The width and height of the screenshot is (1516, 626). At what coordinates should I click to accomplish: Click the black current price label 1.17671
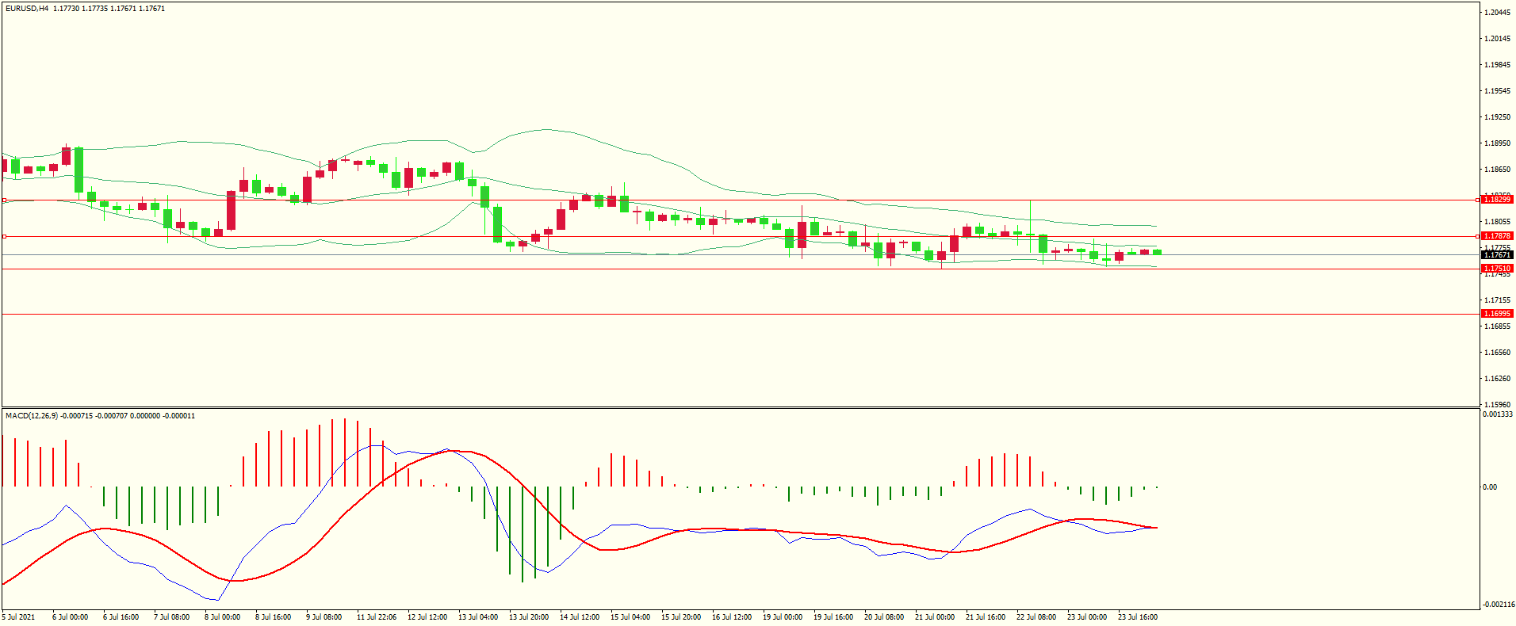(x=1497, y=255)
